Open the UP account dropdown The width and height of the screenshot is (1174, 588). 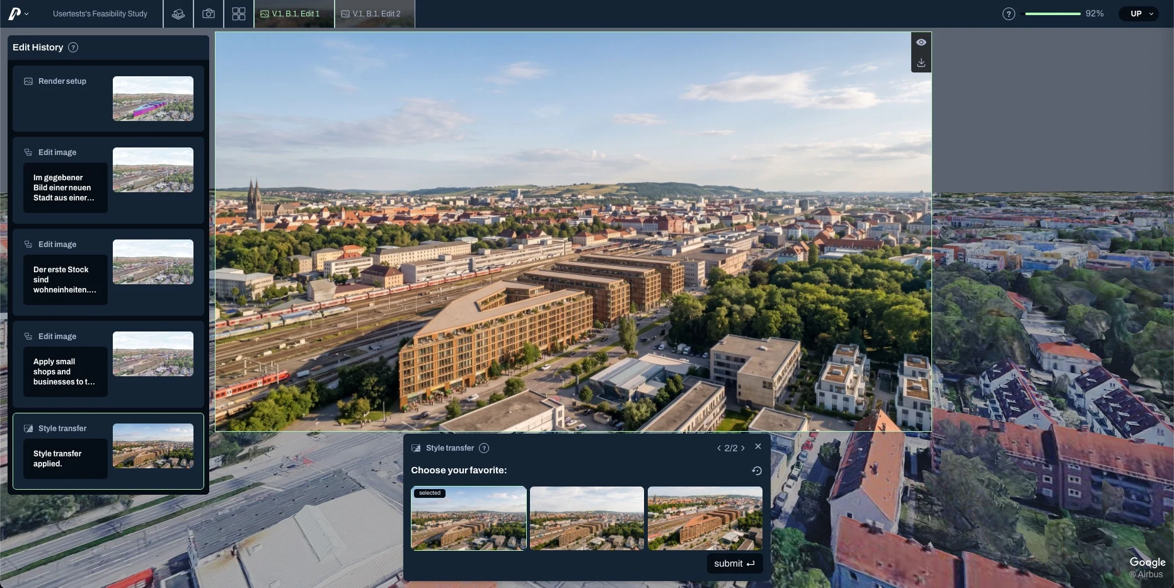point(1139,14)
